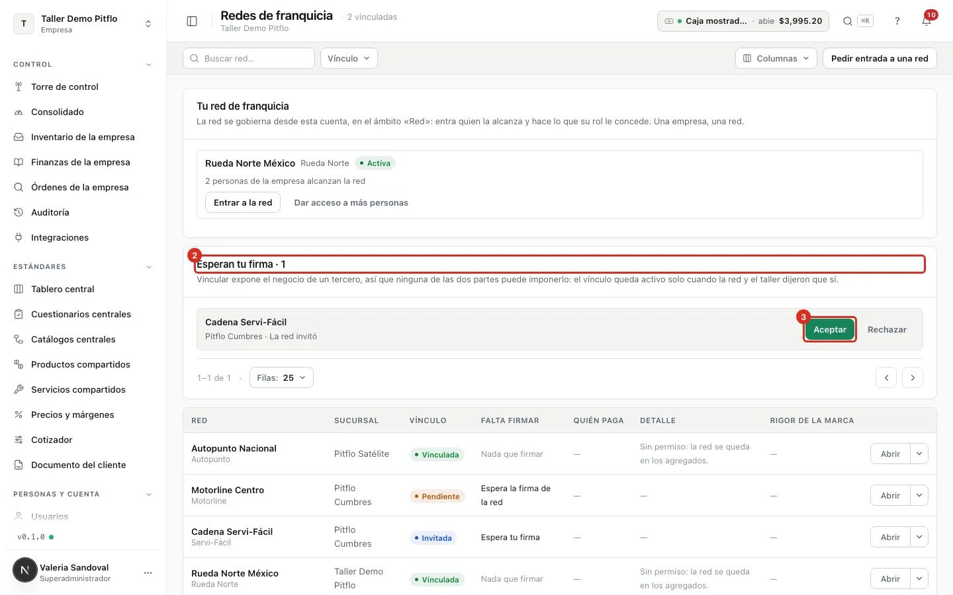This screenshot has height=595, width=953.
Task: Click the Tablero central icon
Action: [19, 289]
